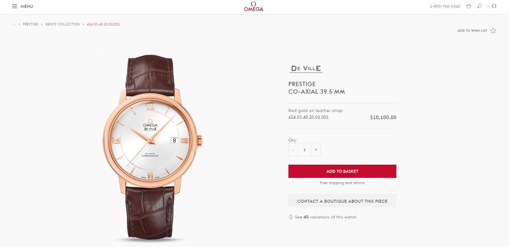Click the watch icon beside variations

pyautogui.click(x=290, y=217)
